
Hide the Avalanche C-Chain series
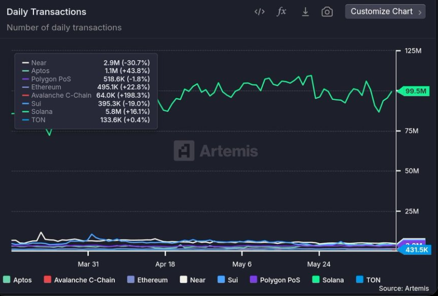pos(79,280)
